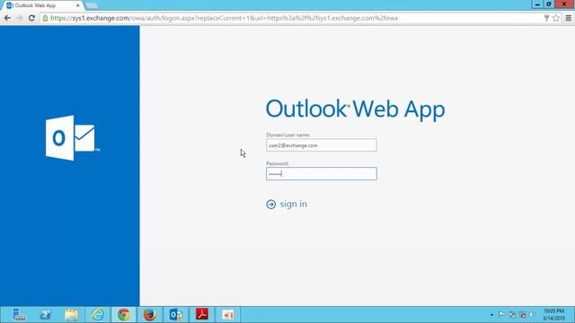Open File Explorer from the taskbar

72,315
